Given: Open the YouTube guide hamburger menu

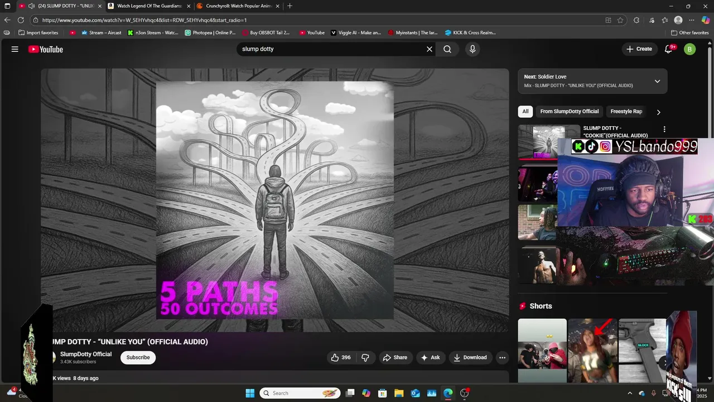Looking at the screenshot, I should pyautogui.click(x=15, y=49).
